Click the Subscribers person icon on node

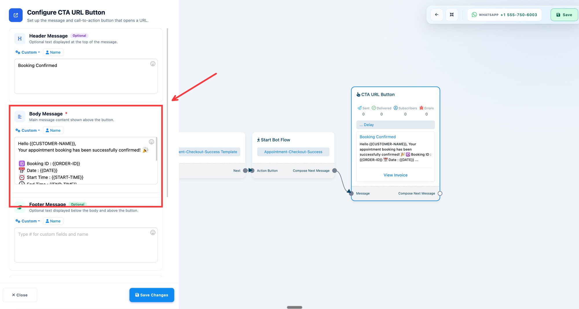tap(395, 108)
